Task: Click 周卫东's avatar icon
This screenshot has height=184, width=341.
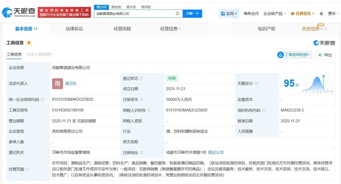Action: coord(57,83)
